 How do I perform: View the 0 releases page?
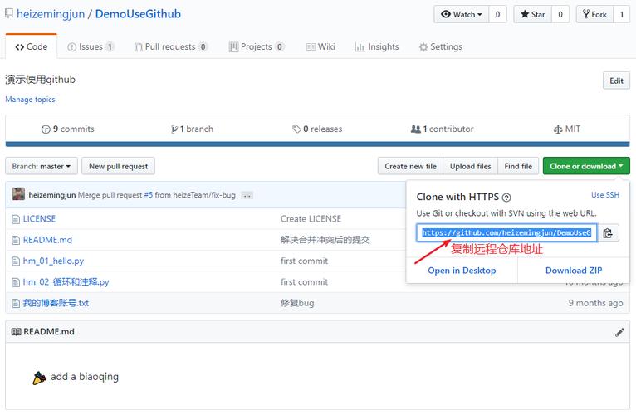click(x=317, y=129)
